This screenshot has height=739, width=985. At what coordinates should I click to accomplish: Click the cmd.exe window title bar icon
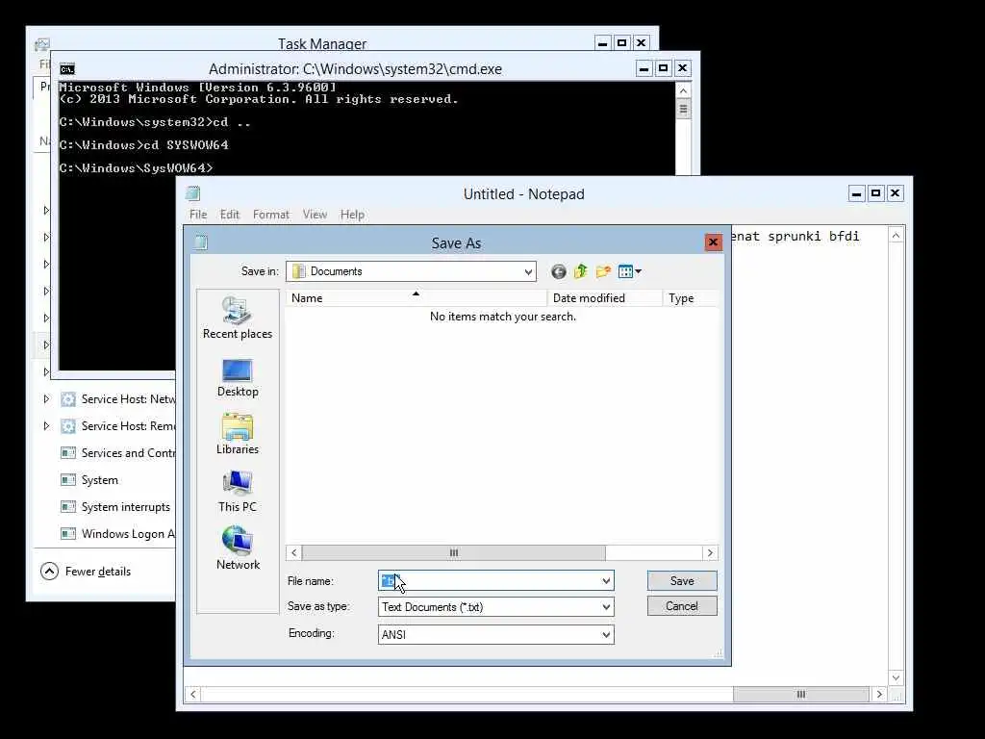[x=67, y=69]
